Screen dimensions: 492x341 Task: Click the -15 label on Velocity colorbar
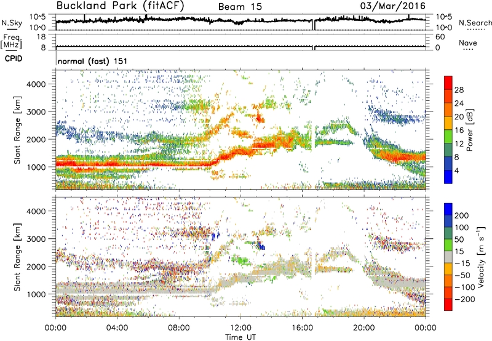[x=462, y=263]
